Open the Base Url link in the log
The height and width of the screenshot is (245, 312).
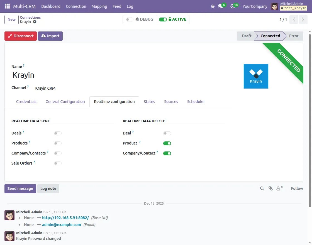(x=65, y=218)
